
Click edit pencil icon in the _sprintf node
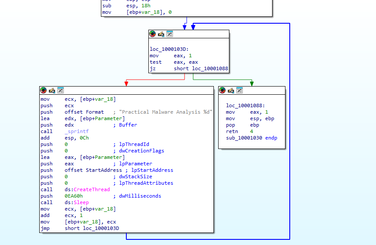tap(52, 90)
